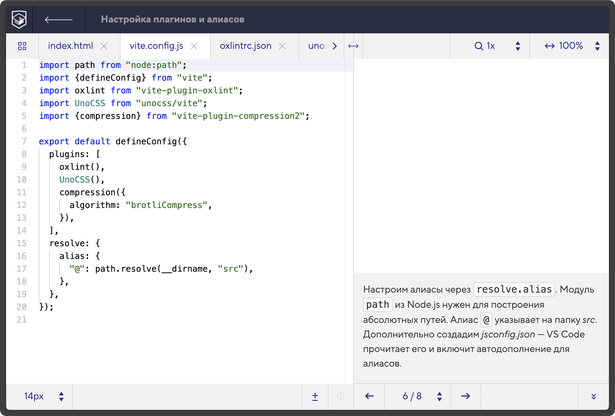The image size is (615, 416).
Task: Click the academy shield logo icon
Action: pos(19,20)
